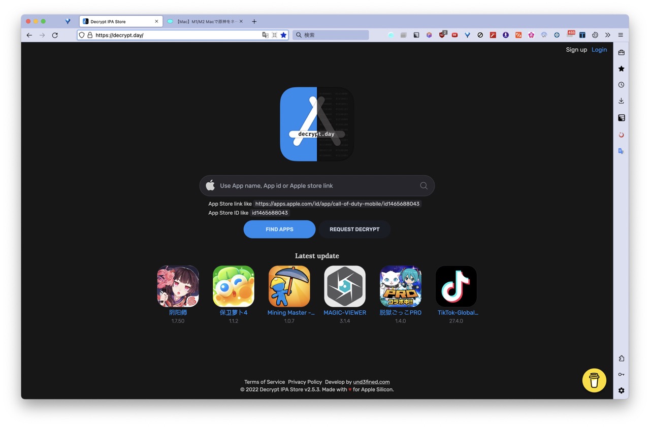650x427 pixels.
Task: Open the Privacy Policy link
Action: [305, 382]
